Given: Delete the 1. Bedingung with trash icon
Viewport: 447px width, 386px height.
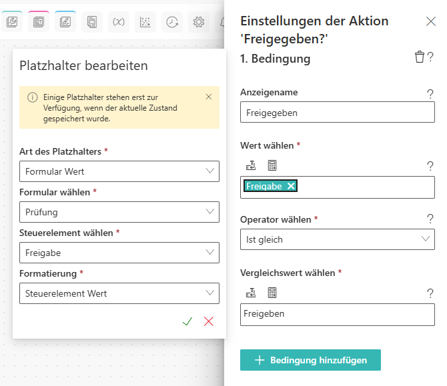Looking at the screenshot, I should click(x=419, y=57).
